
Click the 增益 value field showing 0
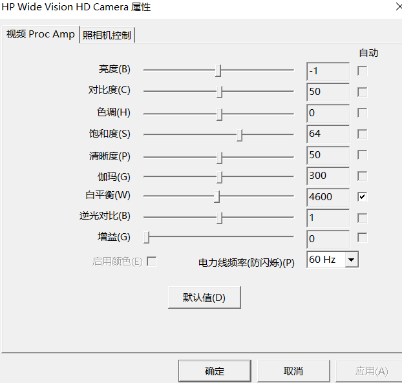[328, 239]
